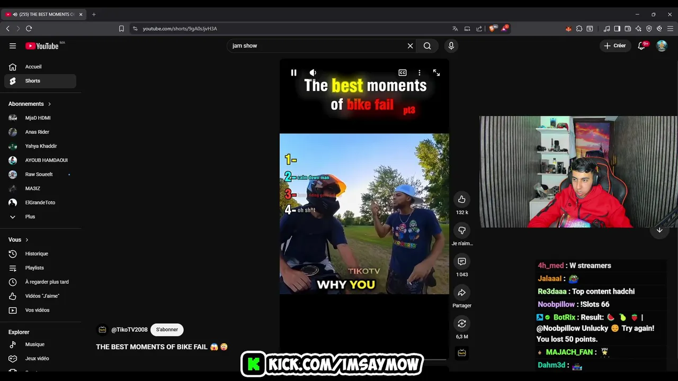Open Brave Shields lion icon
This screenshot has height=381, width=678.
492,29
